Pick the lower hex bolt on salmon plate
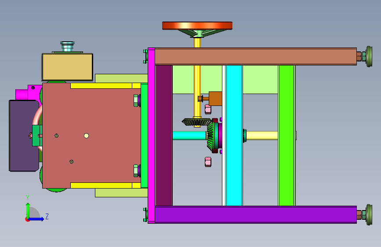381x247 pixels. tap(136, 171)
